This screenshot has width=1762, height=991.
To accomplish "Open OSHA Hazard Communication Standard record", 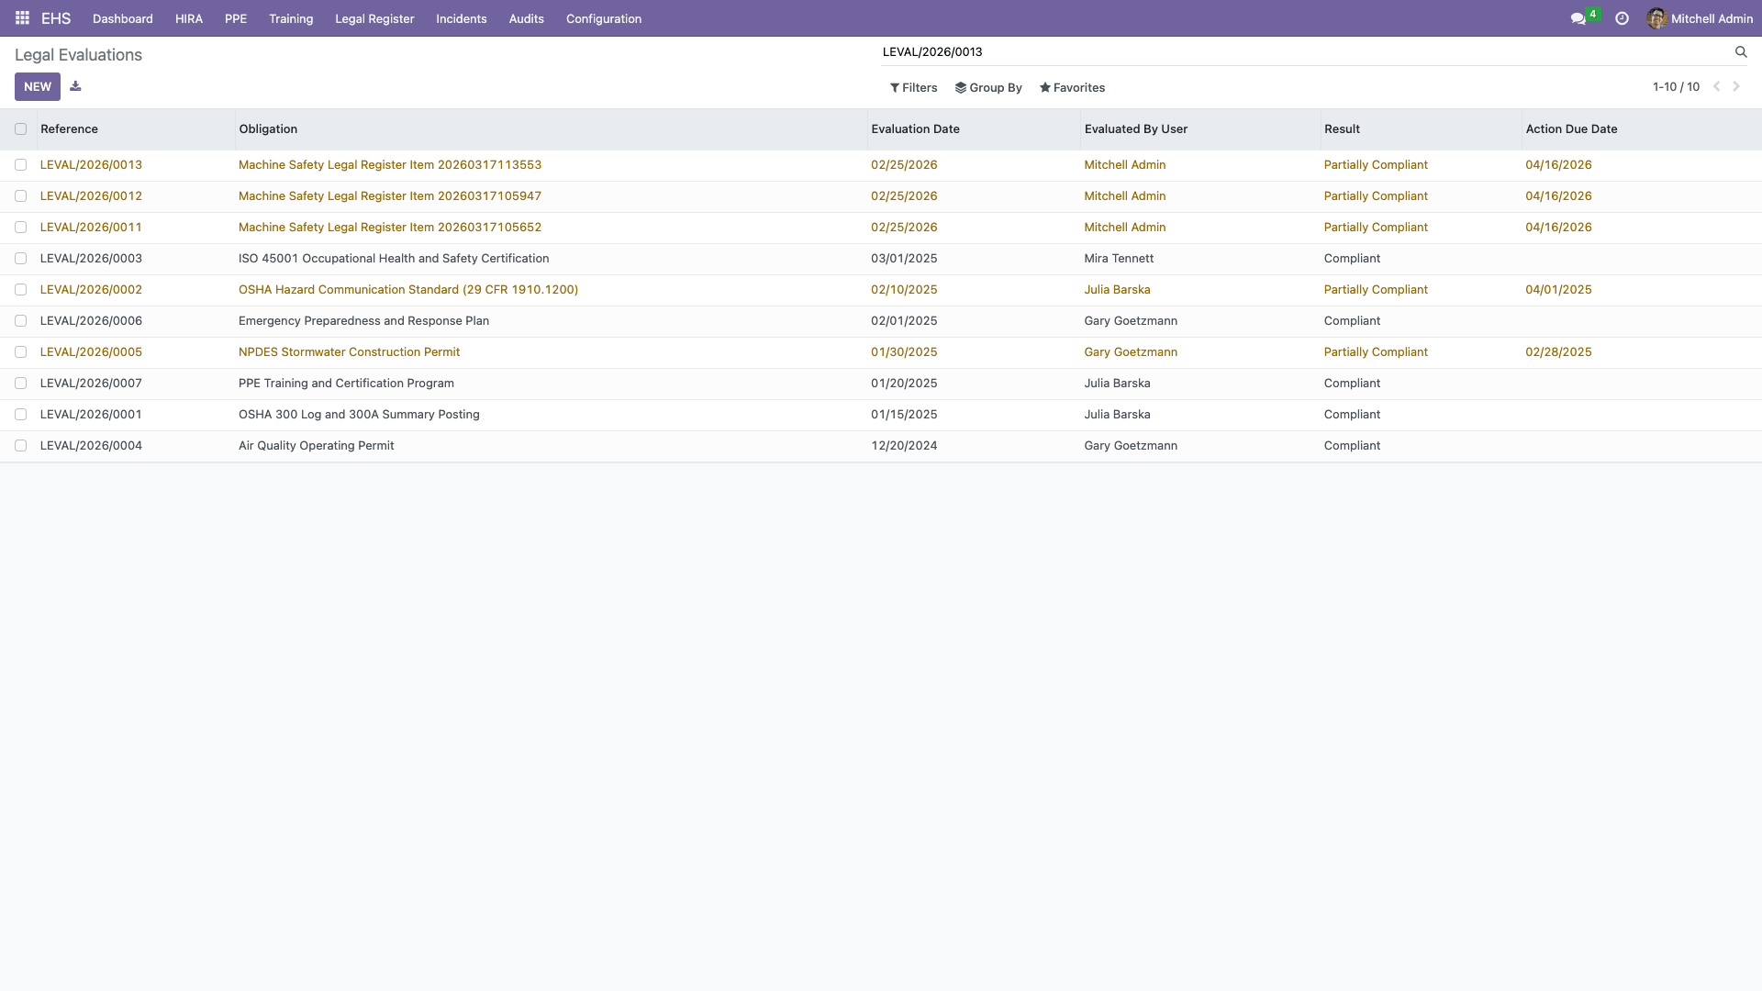I will (408, 290).
